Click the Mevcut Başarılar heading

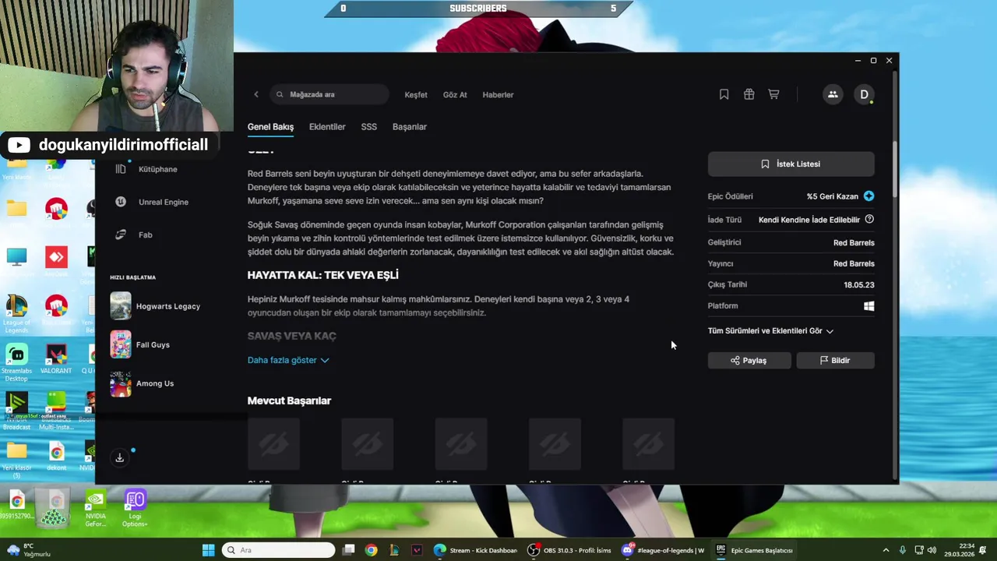(289, 400)
